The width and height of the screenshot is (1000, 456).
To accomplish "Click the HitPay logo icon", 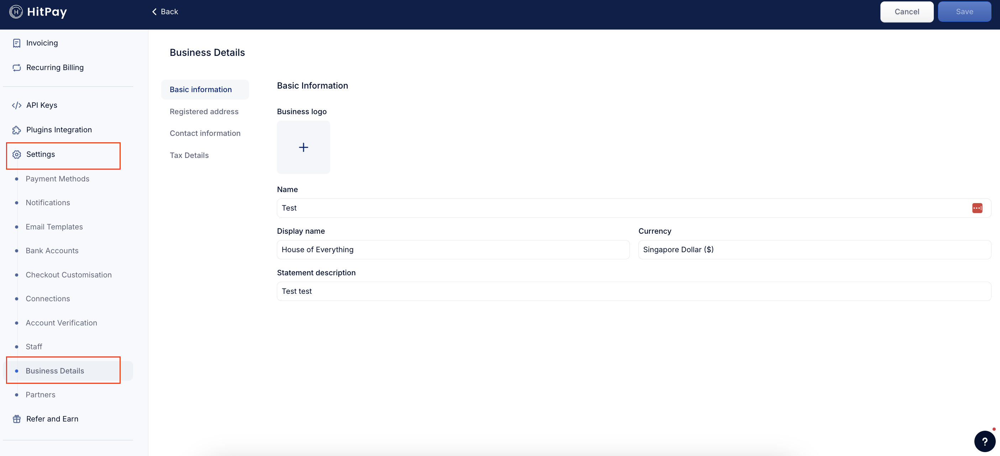I will [x=16, y=12].
